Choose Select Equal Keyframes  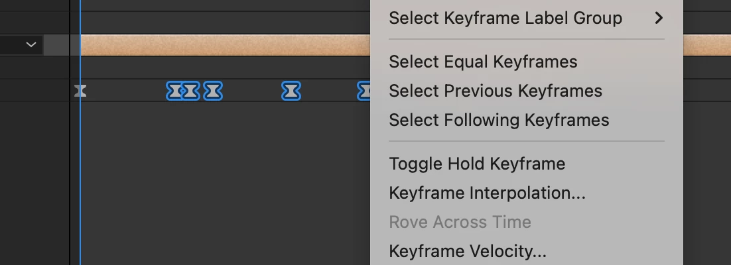483,62
